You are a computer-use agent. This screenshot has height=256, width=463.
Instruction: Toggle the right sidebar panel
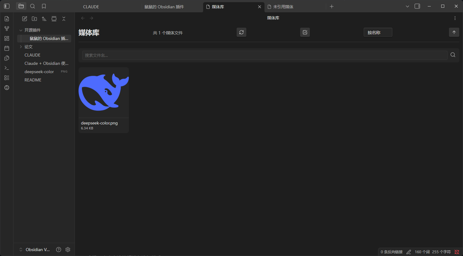[417, 6]
